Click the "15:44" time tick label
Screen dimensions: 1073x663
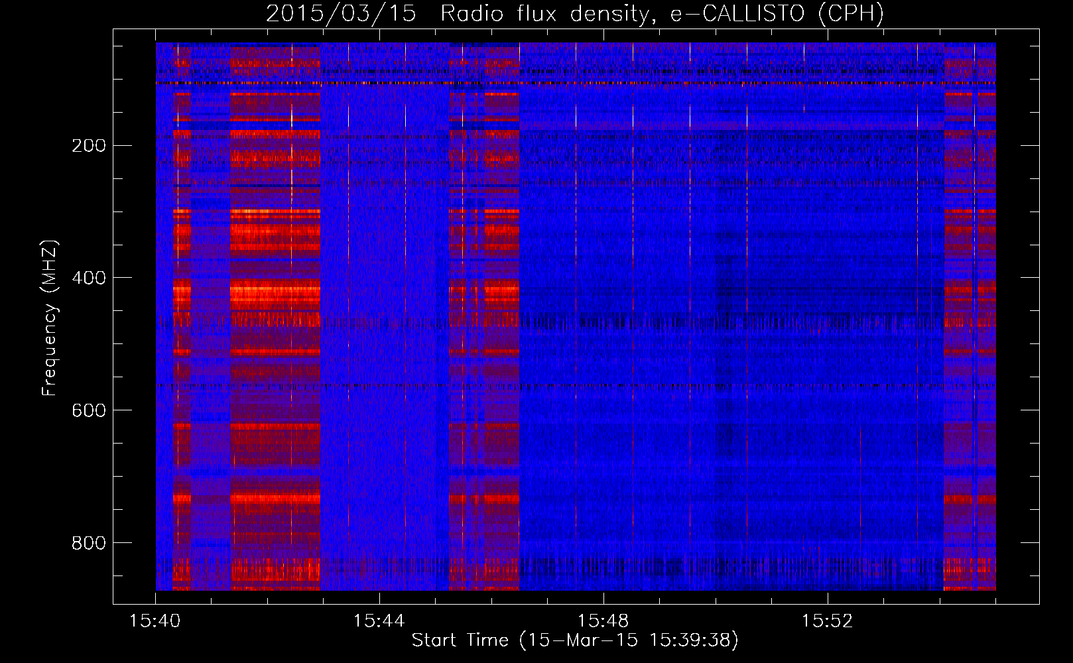[379, 621]
